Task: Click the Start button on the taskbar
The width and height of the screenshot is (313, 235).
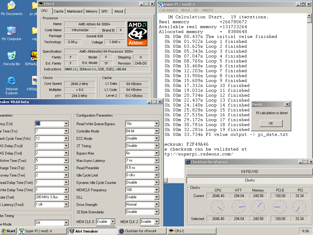Action: (8, 231)
